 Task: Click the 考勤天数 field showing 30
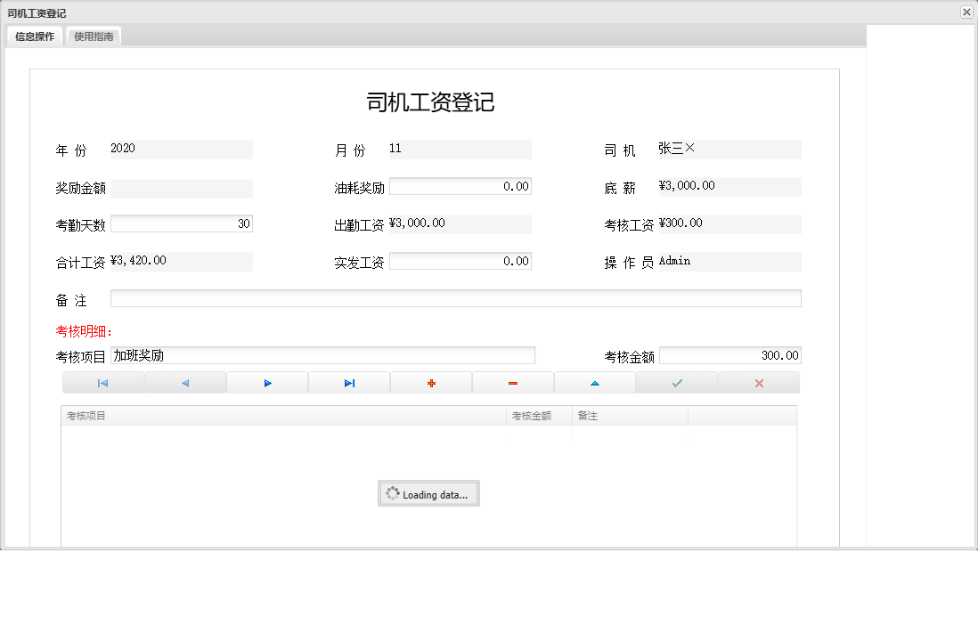pyautogui.click(x=182, y=223)
